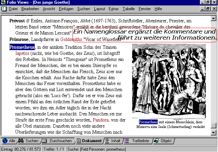218x152 pixels.
Task: Click the Eintrag 80.276 / 81.573 status field
Action: (x=21, y=149)
